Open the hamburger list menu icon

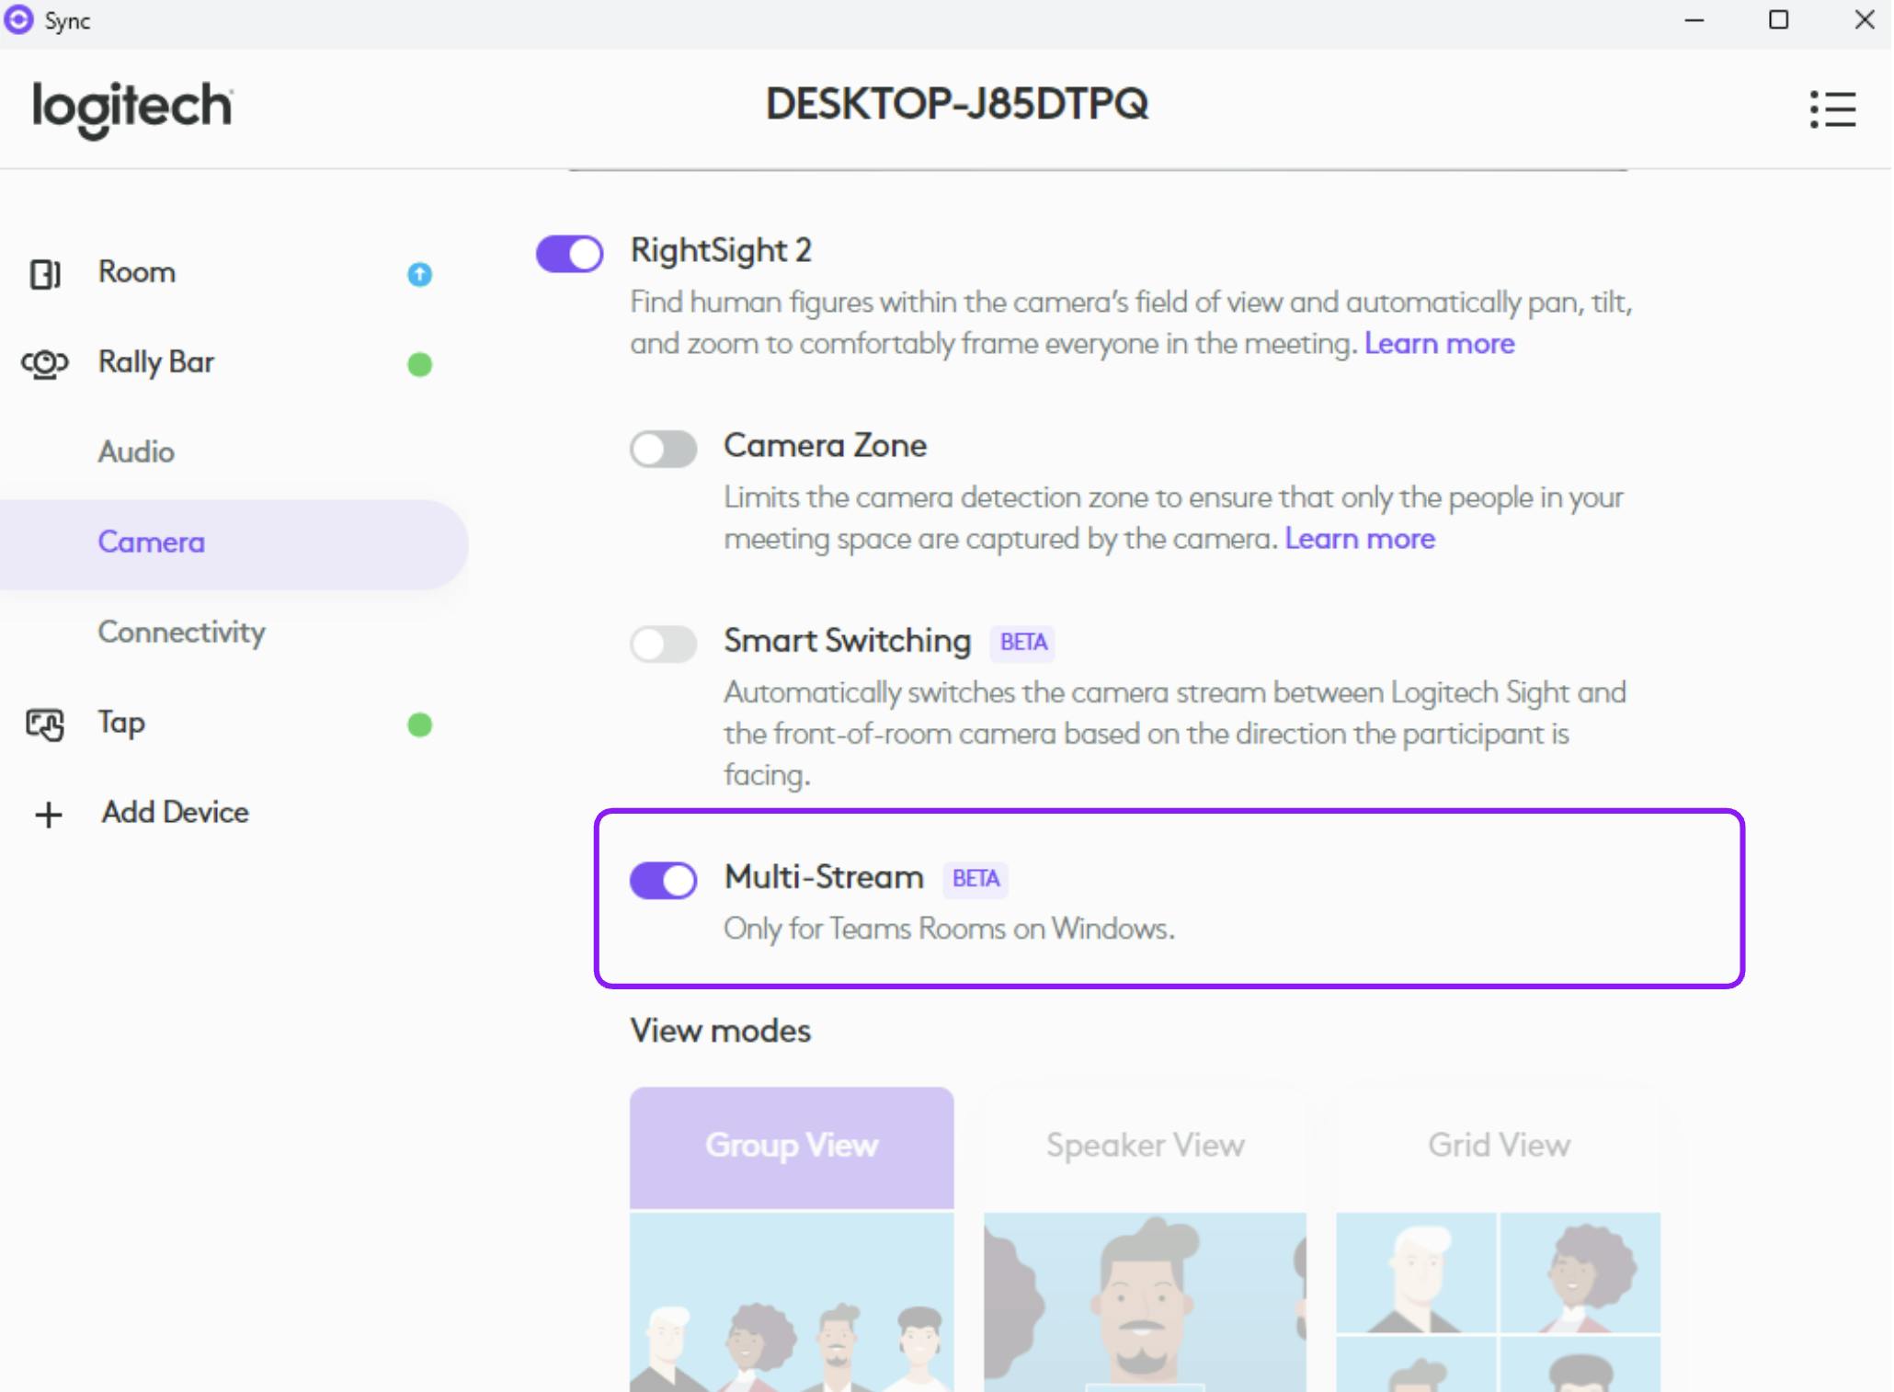pos(1832,108)
